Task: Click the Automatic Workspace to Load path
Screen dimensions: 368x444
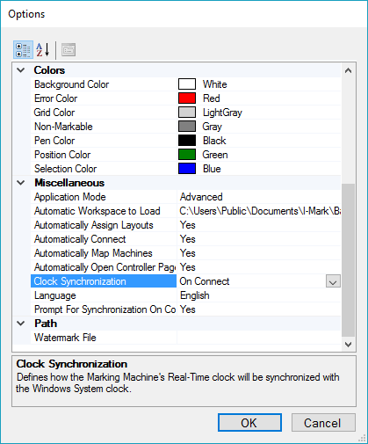Action: point(259,211)
